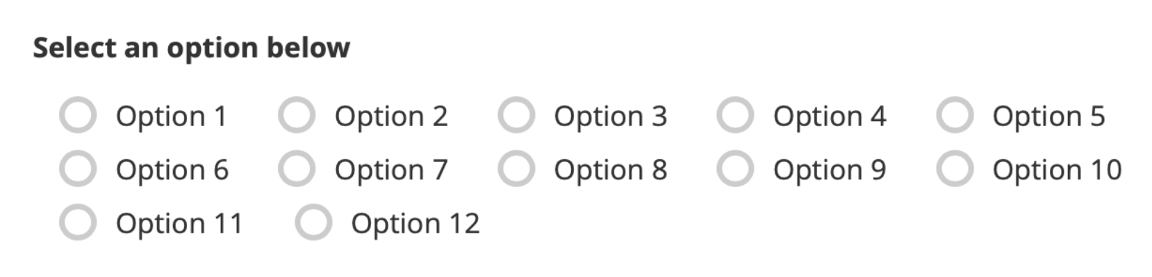Select the Option 1 radio button
This screenshot has width=1152, height=277.
point(77,115)
